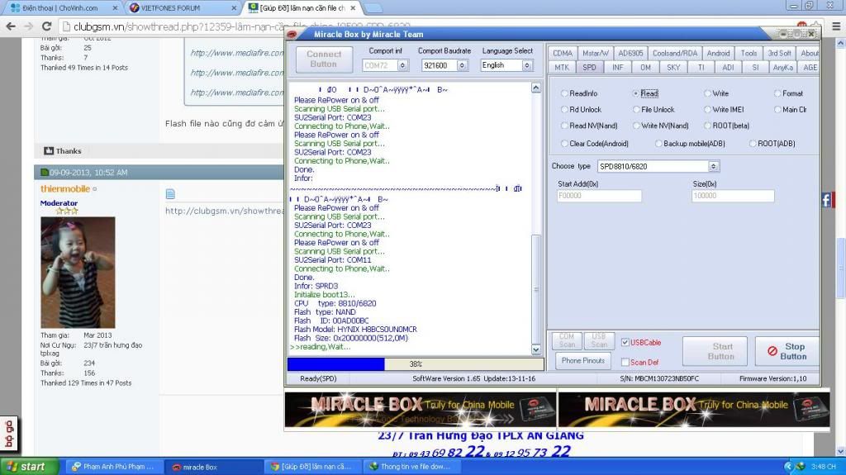Click the Windows Start button

point(29,467)
